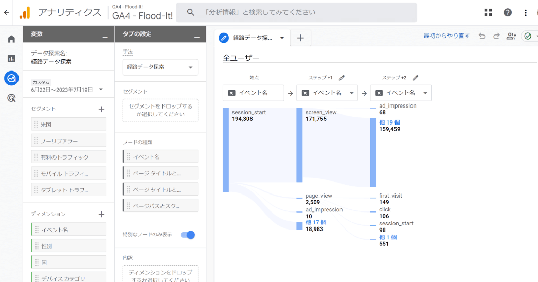The width and height of the screenshot is (538, 282).
Task: Click the データ探索名 field 経路データ探索
Action: click(x=51, y=61)
